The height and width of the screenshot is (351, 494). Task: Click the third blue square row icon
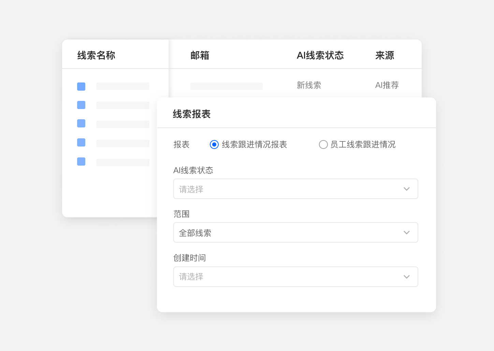pyautogui.click(x=81, y=123)
